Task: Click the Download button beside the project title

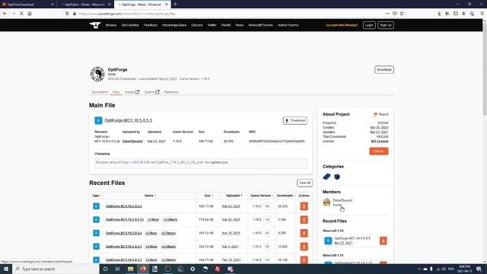Action: [384, 70]
